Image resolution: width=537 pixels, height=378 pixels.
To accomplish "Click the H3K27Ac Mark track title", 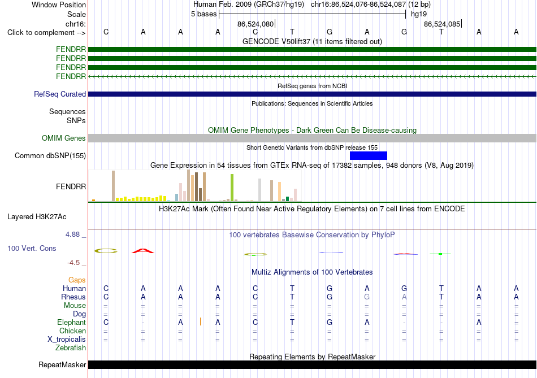I will coord(312,209).
